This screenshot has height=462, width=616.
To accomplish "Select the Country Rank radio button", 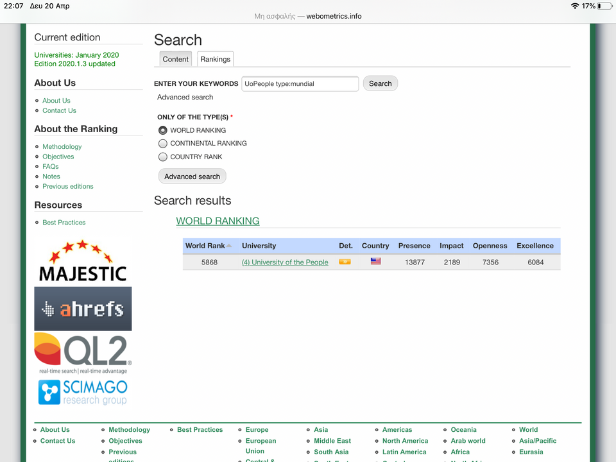I will coord(162,157).
